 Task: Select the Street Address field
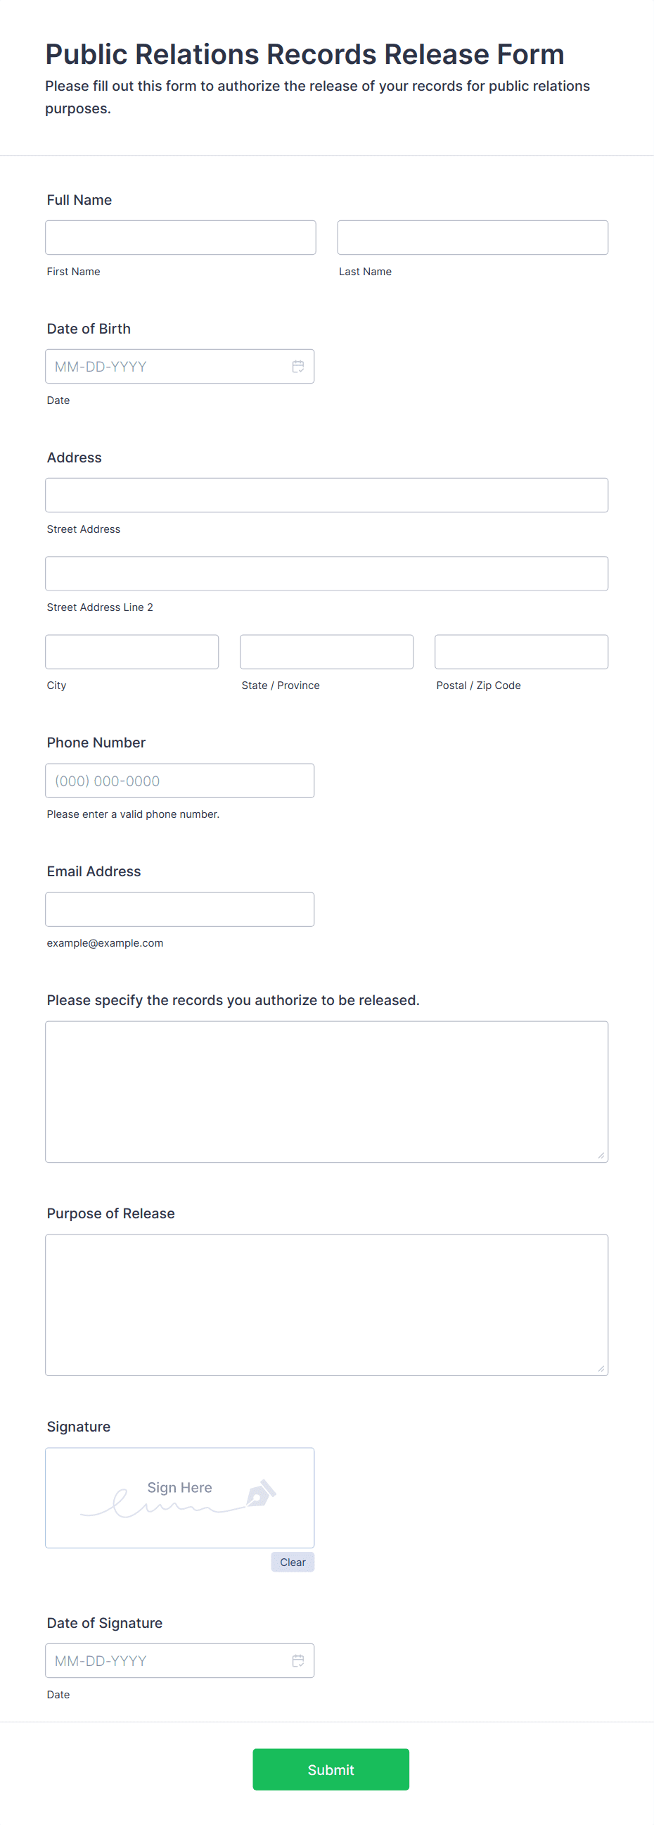tap(326, 495)
